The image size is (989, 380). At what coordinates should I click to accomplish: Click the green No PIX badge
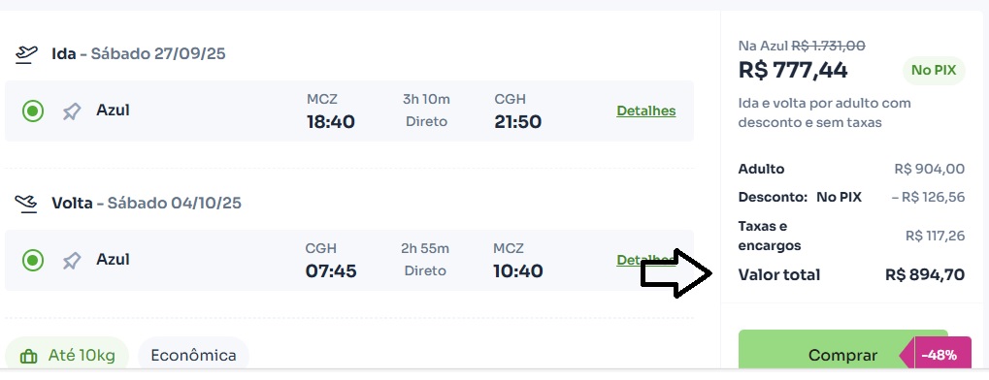click(934, 71)
